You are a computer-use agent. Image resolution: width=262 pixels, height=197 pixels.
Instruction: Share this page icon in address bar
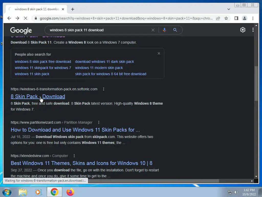pyautogui.click(x=218, y=18)
